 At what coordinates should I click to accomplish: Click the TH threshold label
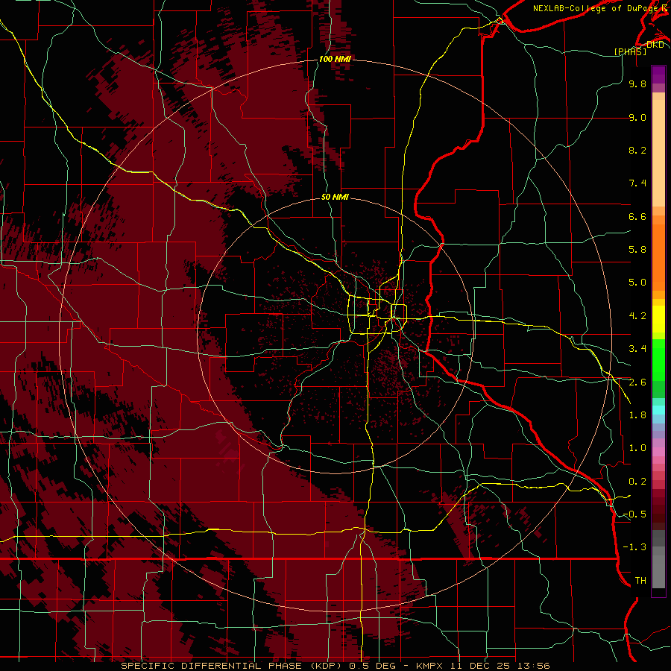click(x=640, y=581)
